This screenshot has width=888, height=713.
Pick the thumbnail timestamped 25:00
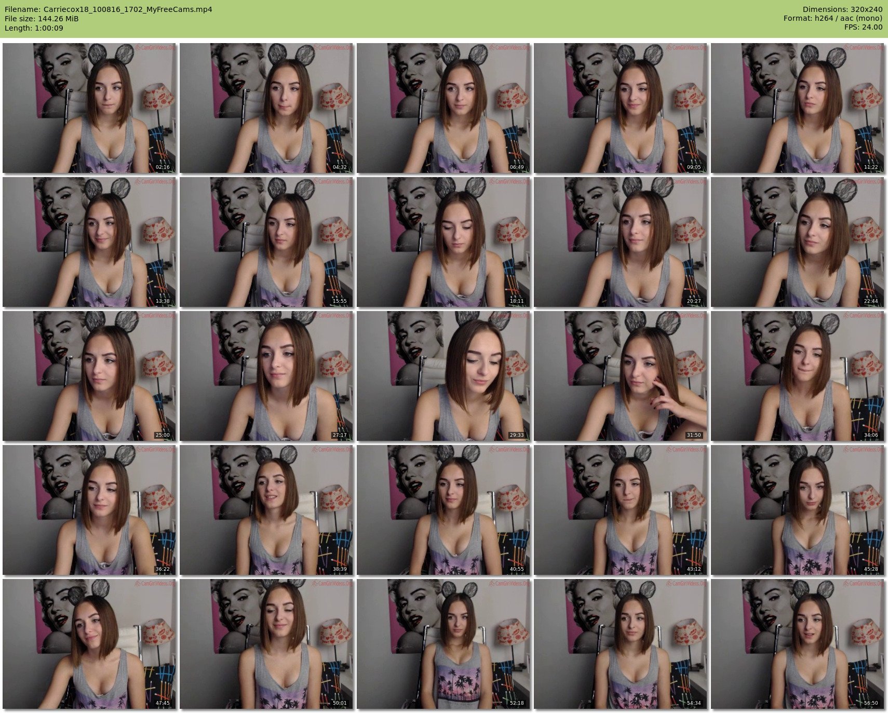89,376
